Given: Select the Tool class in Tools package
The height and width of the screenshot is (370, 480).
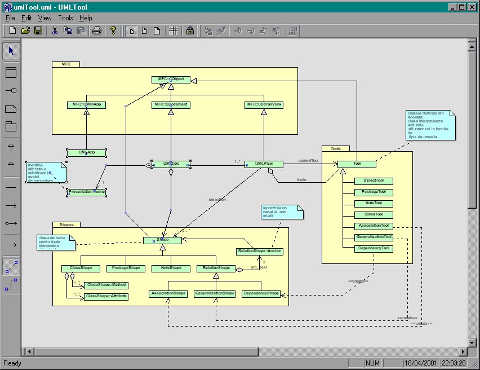Looking at the screenshot, I should (357, 164).
